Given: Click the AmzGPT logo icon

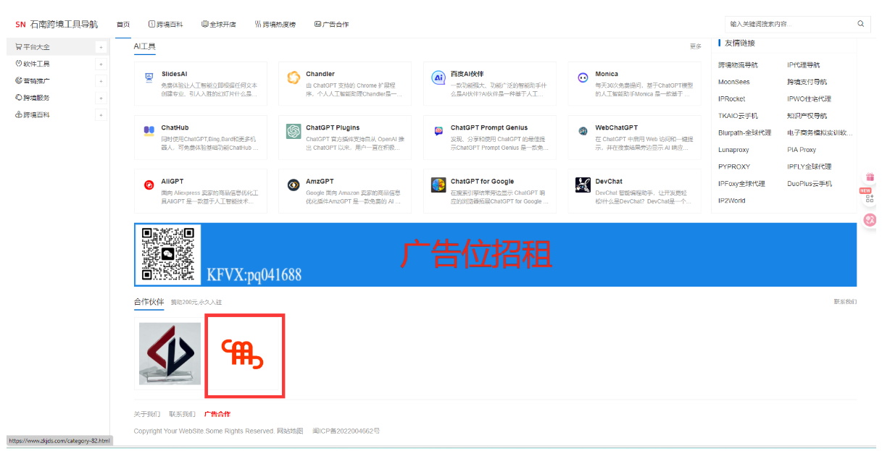Looking at the screenshot, I should [x=294, y=185].
